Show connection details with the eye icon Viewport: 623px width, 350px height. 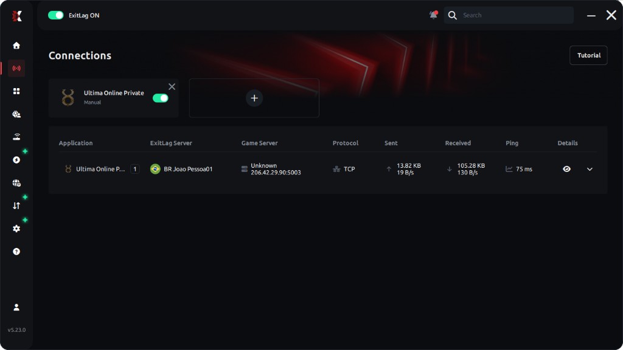coord(566,169)
